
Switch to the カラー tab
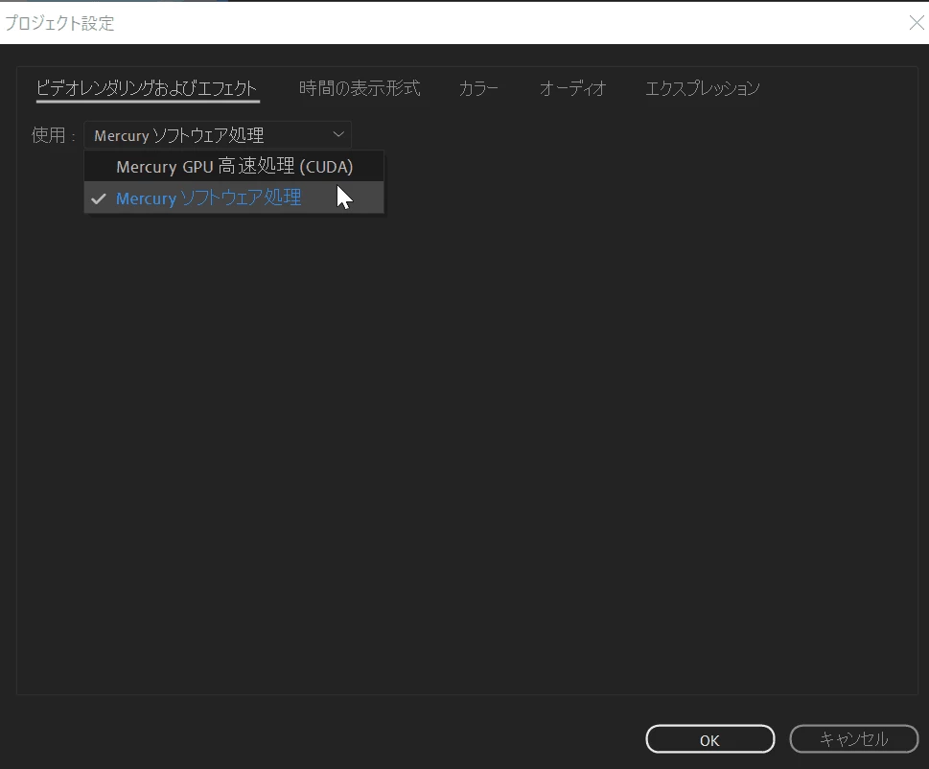point(478,89)
